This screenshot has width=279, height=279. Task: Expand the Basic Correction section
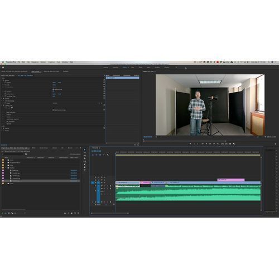pos(3,112)
